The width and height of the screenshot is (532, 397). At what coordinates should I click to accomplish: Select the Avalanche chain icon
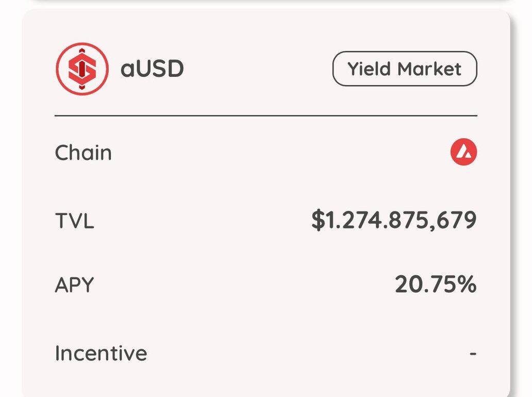click(x=463, y=152)
